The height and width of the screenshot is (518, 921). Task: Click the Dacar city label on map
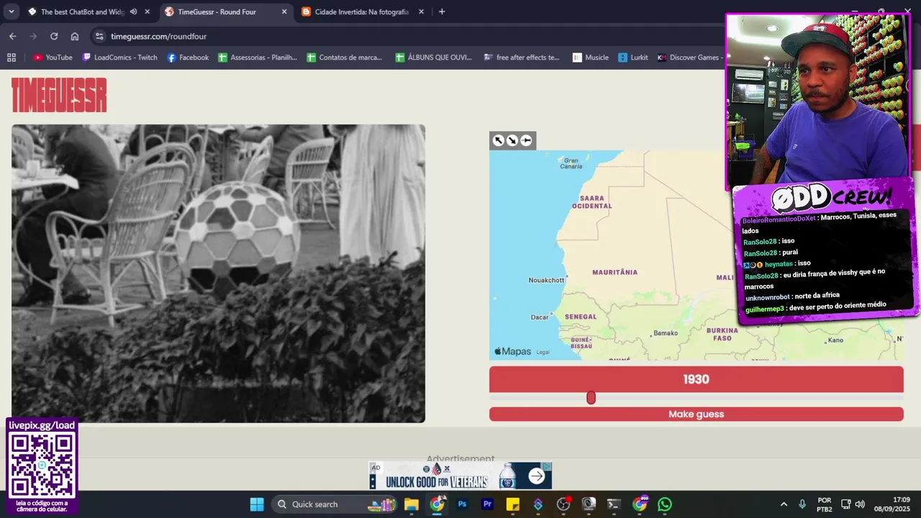coord(540,317)
